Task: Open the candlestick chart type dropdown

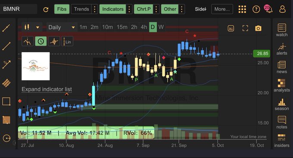Action: coord(32,27)
